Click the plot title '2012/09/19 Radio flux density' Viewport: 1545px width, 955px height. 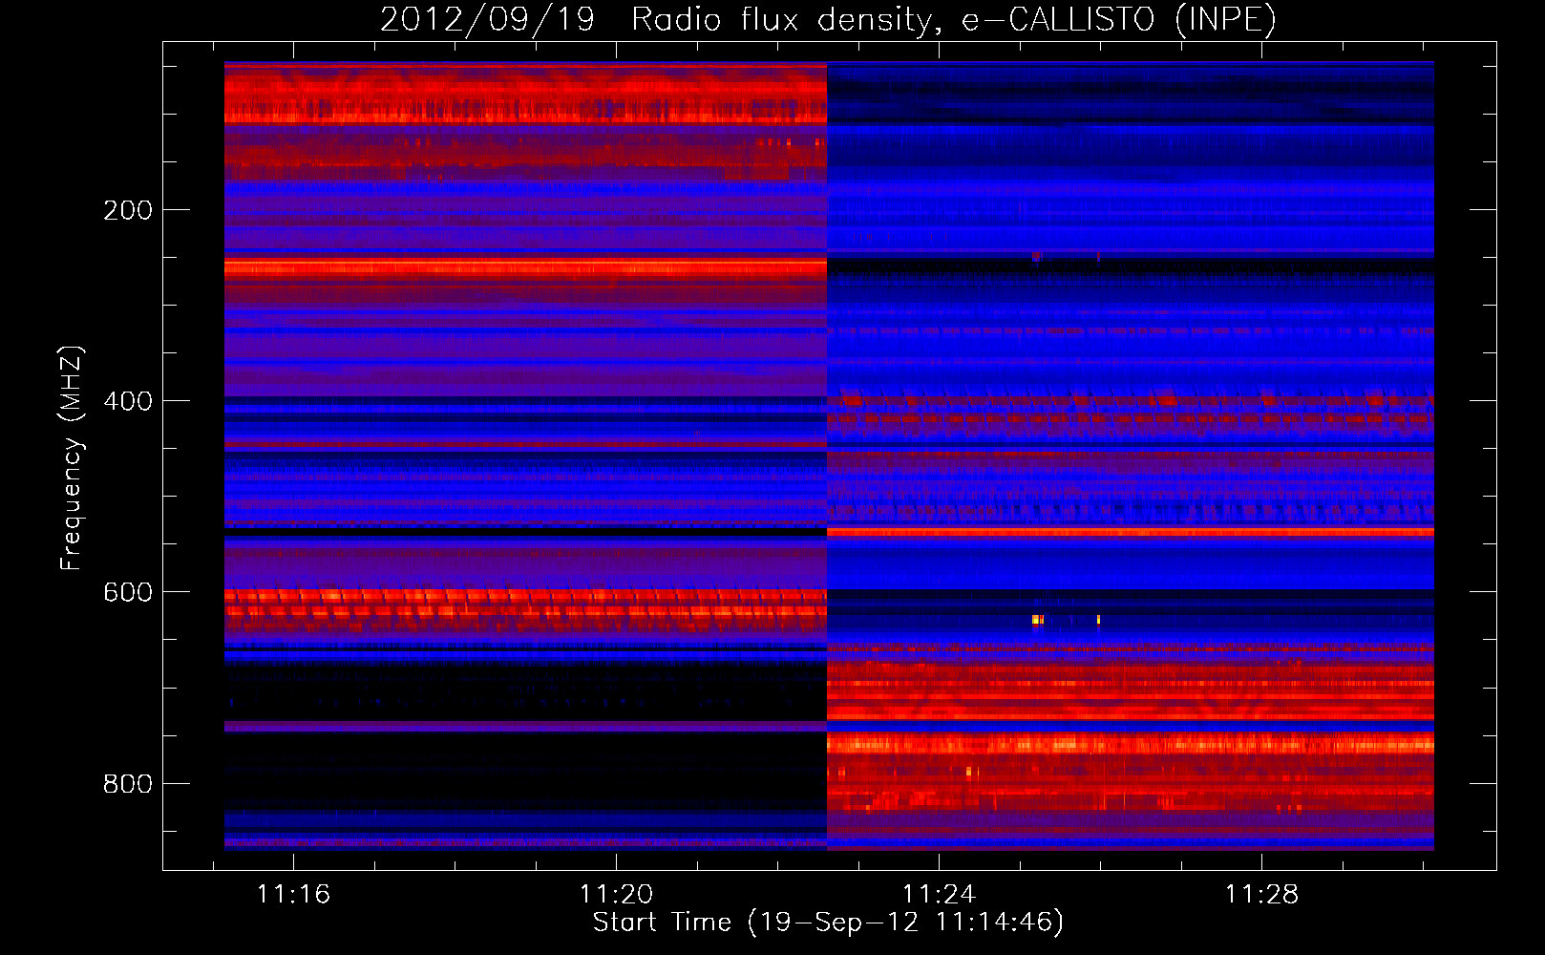(x=828, y=19)
